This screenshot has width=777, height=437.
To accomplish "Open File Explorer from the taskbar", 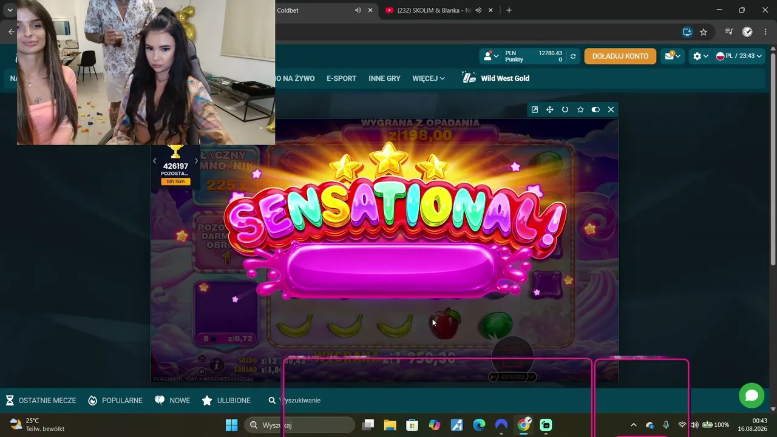I will click(x=389, y=425).
